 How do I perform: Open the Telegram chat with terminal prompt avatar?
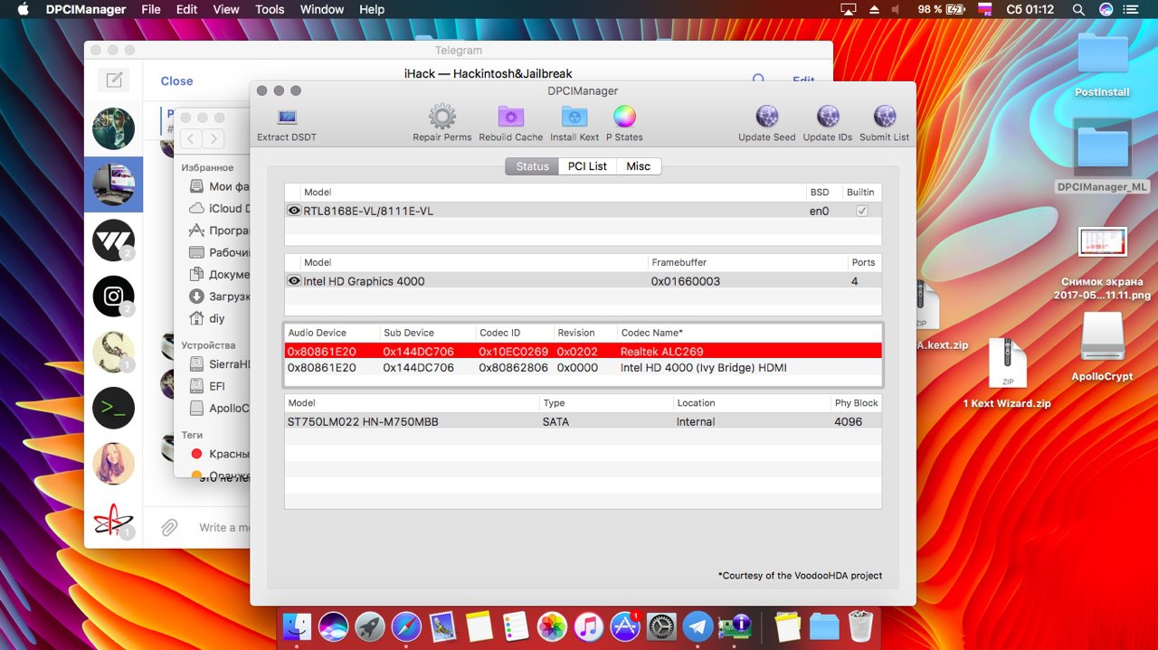click(113, 408)
